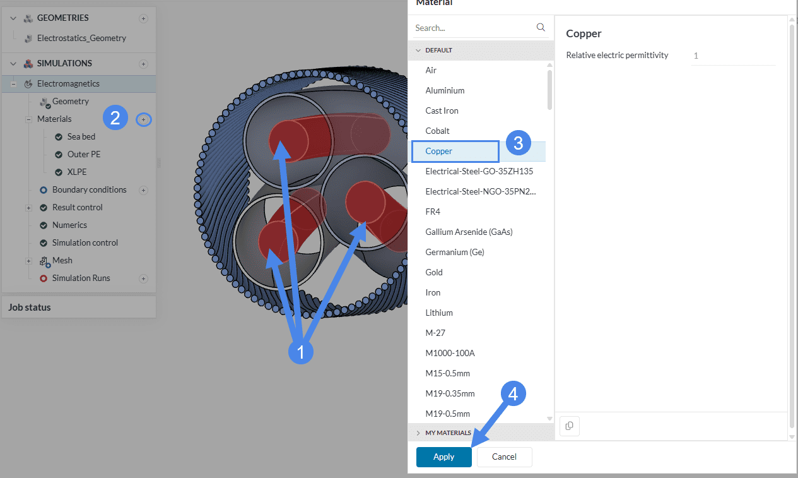Collapse the Materials tree node
798x478 pixels.
pyautogui.click(x=28, y=119)
